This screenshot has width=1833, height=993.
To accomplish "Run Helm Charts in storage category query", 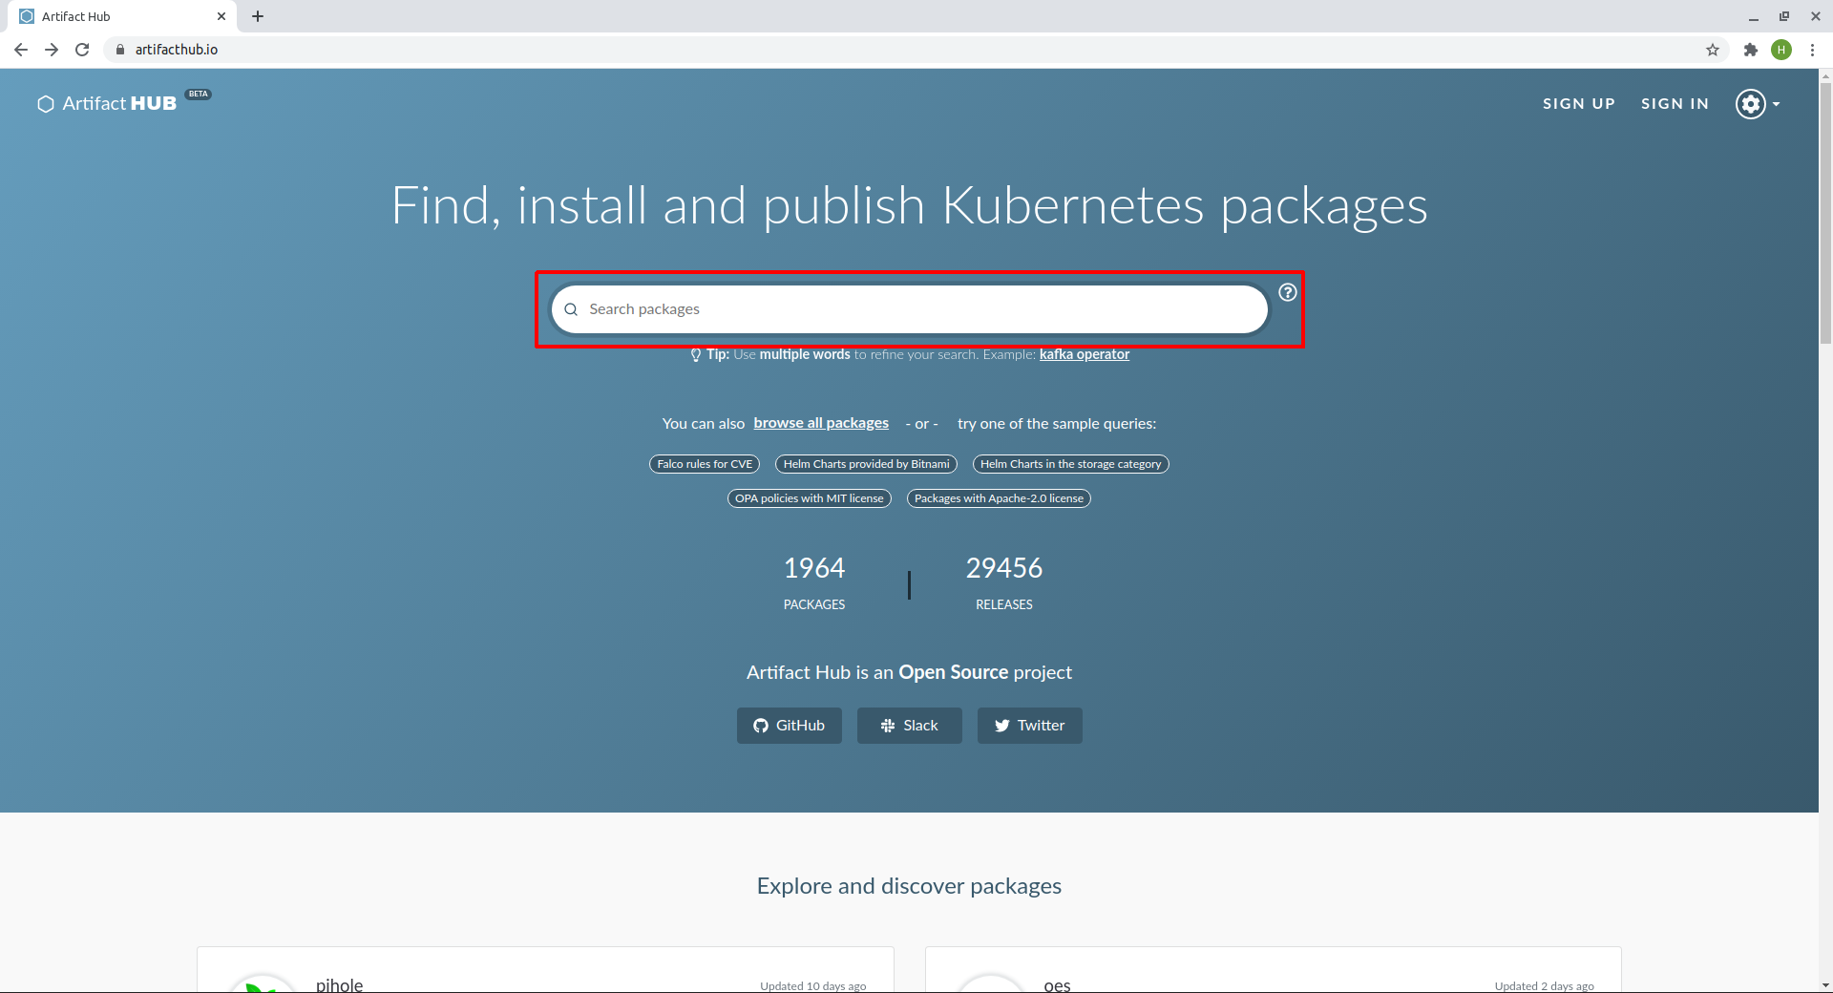I will (1070, 464).
